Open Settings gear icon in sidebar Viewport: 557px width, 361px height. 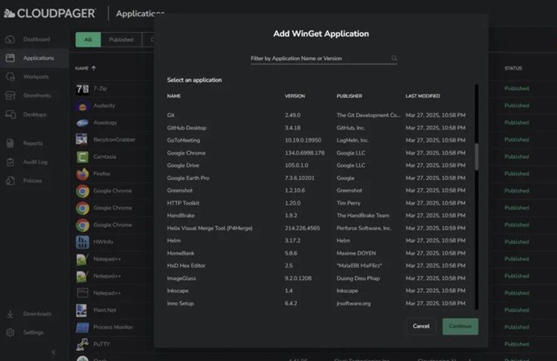pyautogui.click(x=10, y=332)
